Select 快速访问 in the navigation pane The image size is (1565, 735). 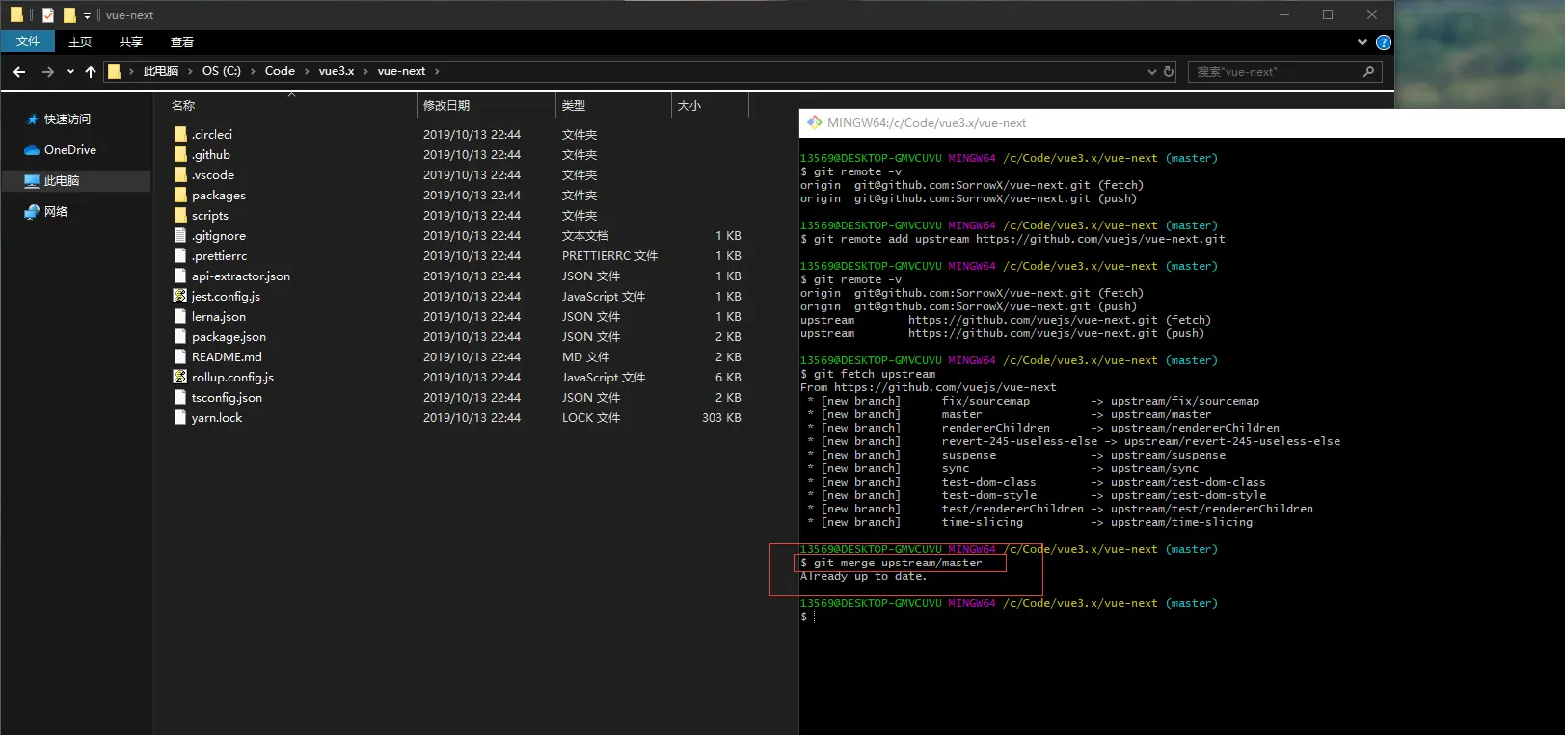tap(67, 119)
